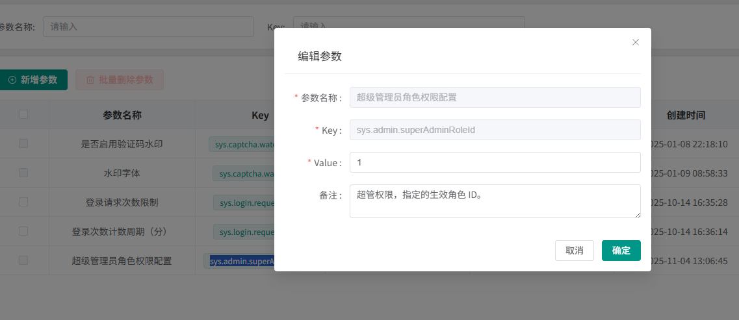Select the 水印字体 row checkbox
This screenshot has width=739, height=320.
[23, 173]
